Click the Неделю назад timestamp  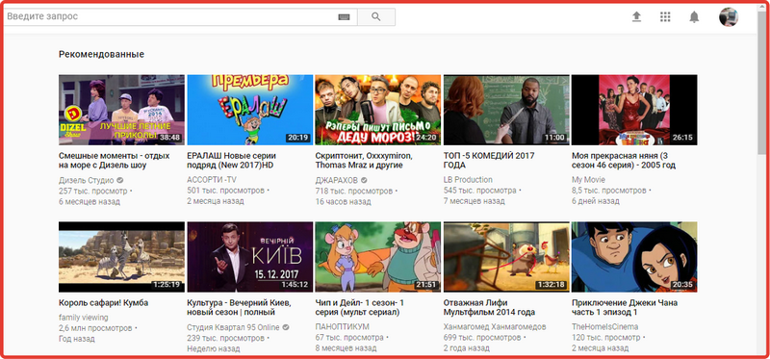pos(214,349)
